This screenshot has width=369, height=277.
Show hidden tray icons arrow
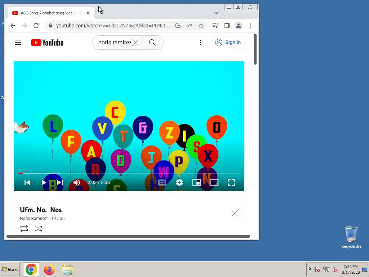click(x=310, y=269)
